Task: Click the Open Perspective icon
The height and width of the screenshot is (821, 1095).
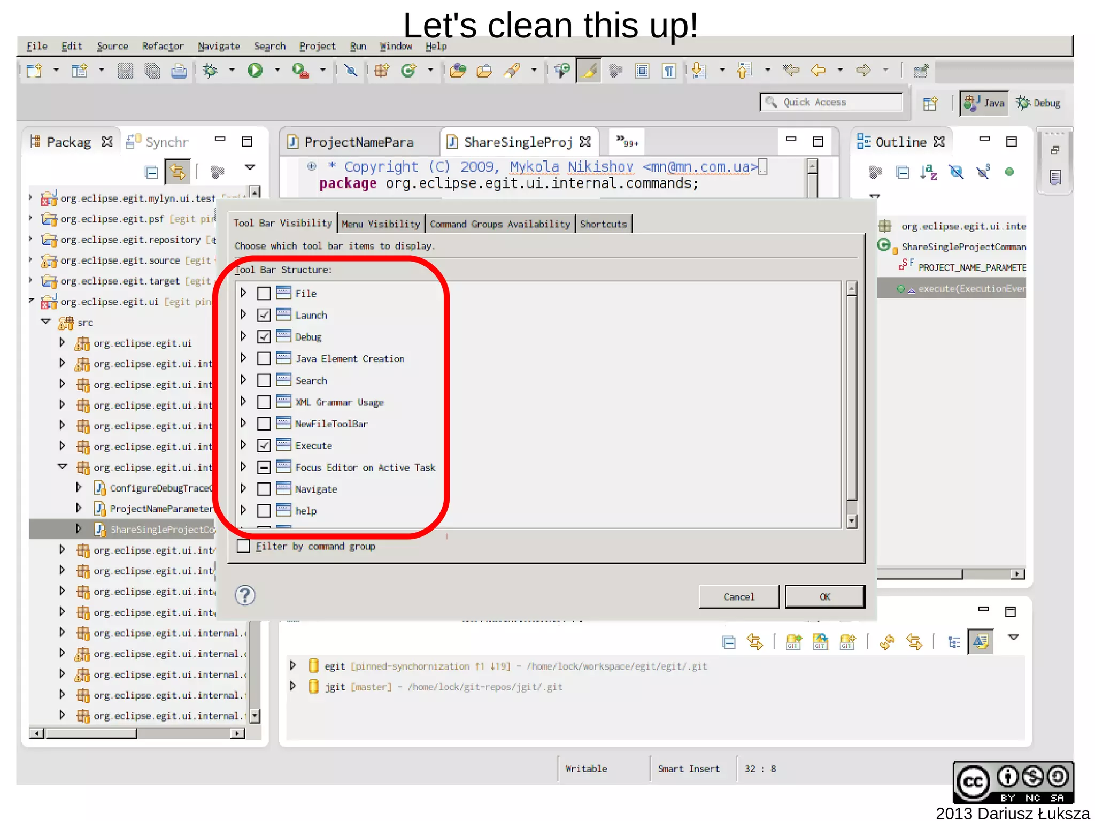Action: tap(930, 103)
